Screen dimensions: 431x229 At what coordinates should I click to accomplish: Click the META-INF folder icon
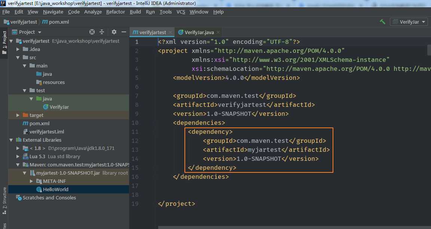(x=39, y=181)
